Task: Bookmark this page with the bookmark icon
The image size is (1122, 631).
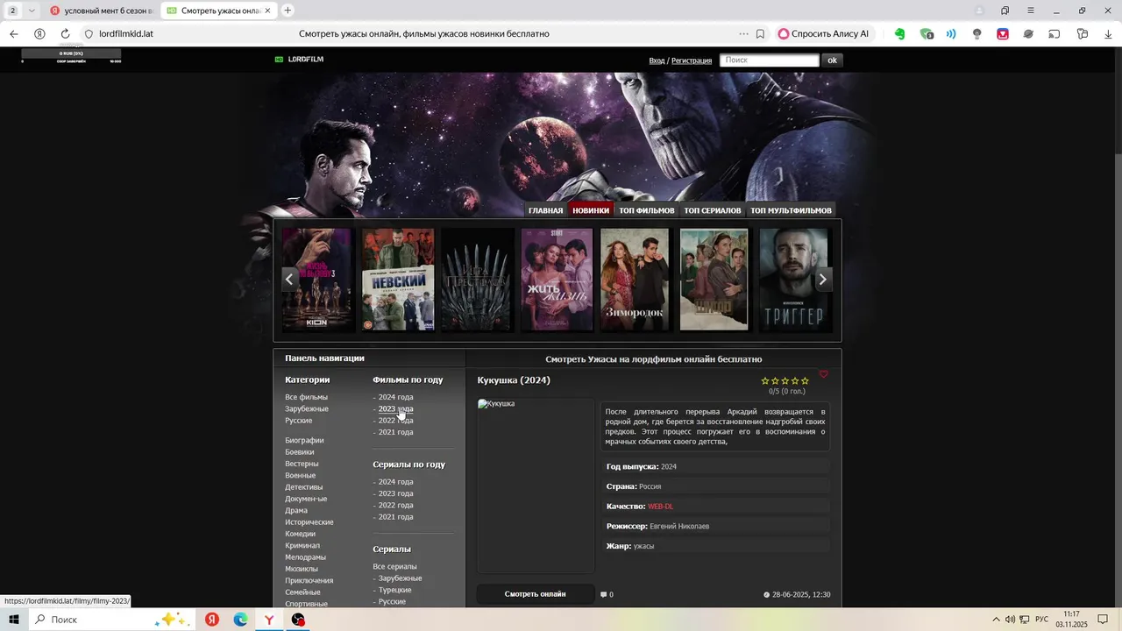Action: 760,34
